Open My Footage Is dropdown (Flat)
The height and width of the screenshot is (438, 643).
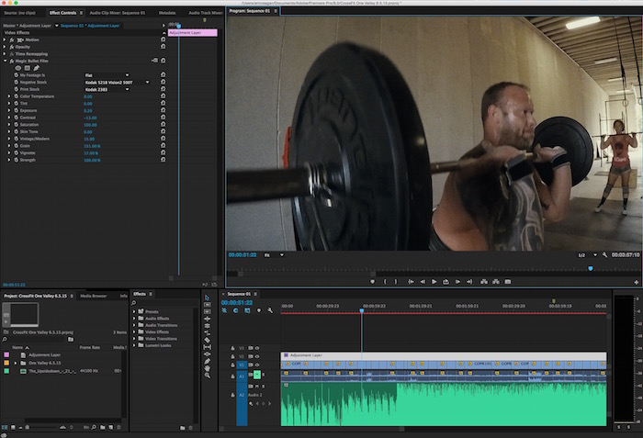pos(107,75)
